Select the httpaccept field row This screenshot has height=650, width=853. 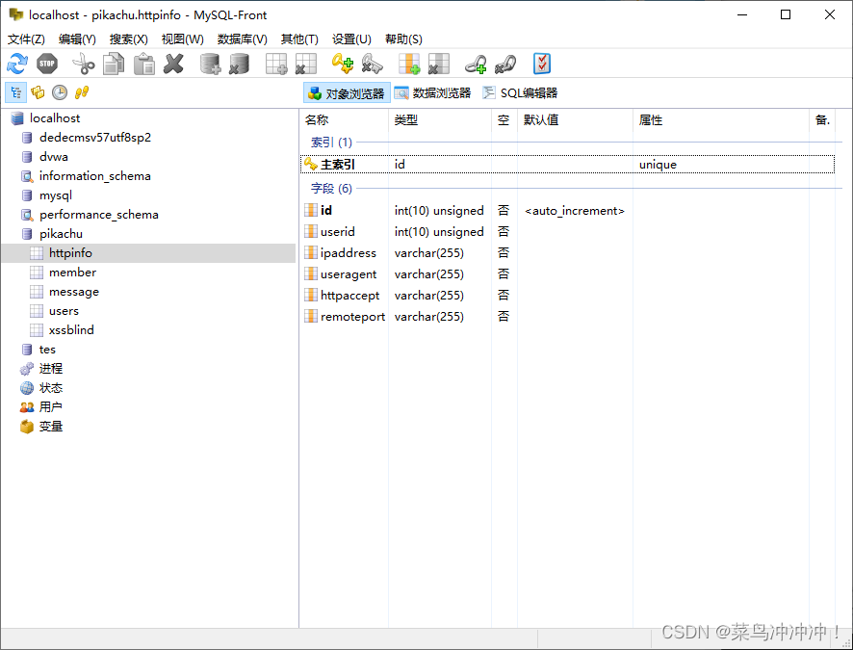point(567,296)
